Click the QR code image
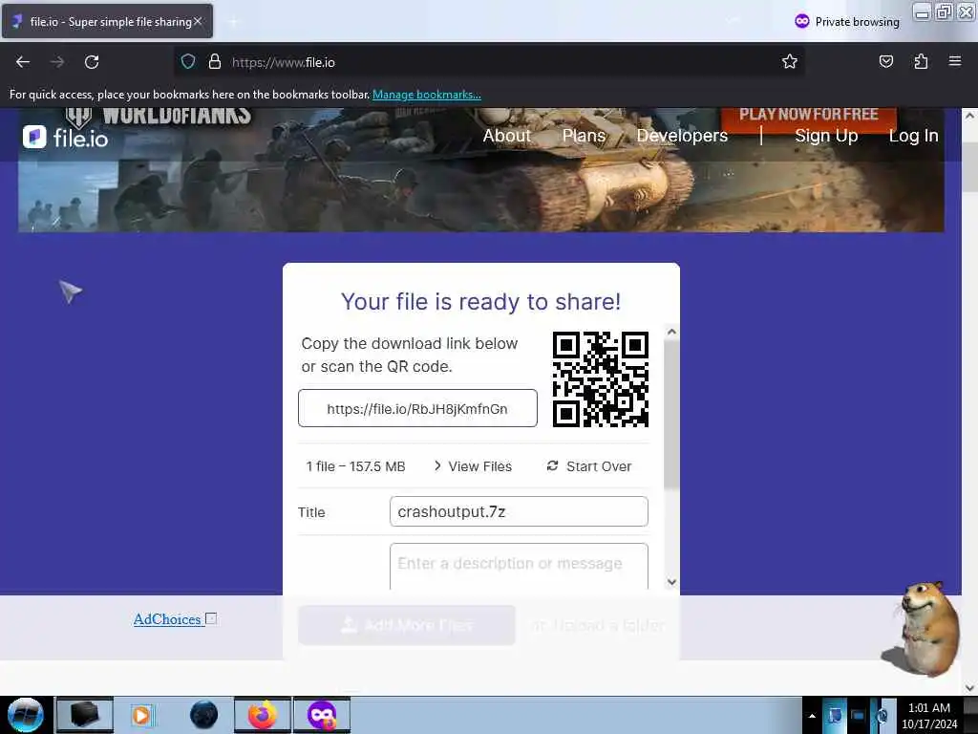978x734 pixels. click(x=601, y=378)
